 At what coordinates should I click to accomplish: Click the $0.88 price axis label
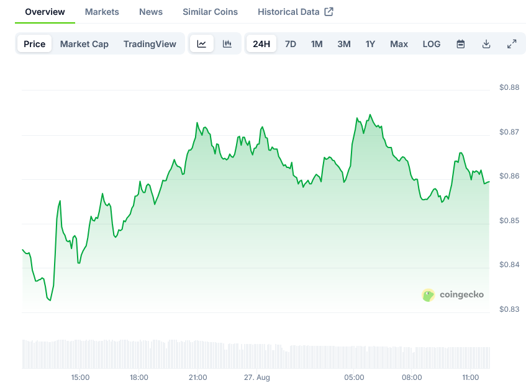[509, 87]
